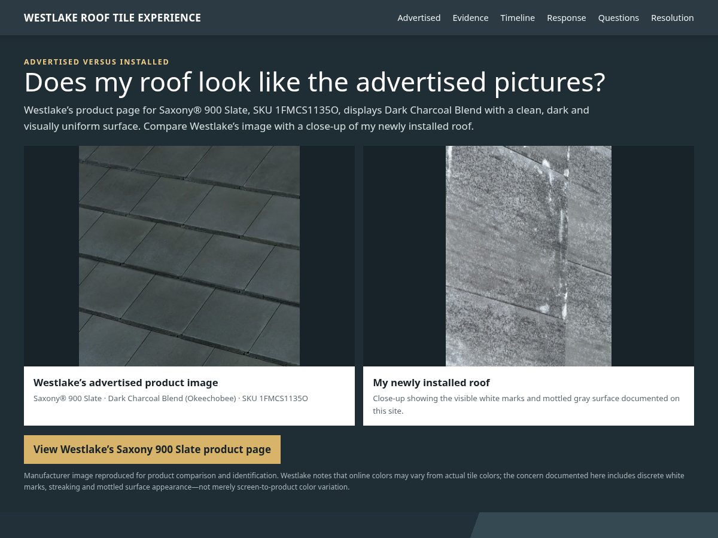This screenshot has height=538, width=718.
Task: Open the Advertised nav link
Action: (419, 18)
